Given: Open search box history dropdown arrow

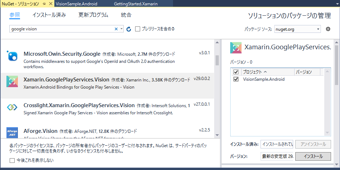Looking at the screenshot, I should (x=122, y=29).
